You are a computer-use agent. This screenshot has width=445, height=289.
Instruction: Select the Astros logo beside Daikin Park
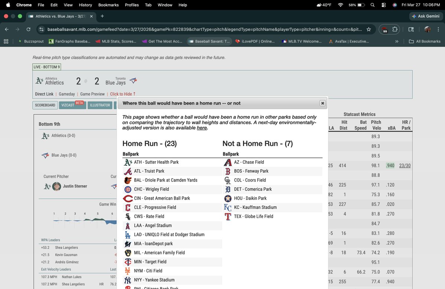[x=228, y=198]
